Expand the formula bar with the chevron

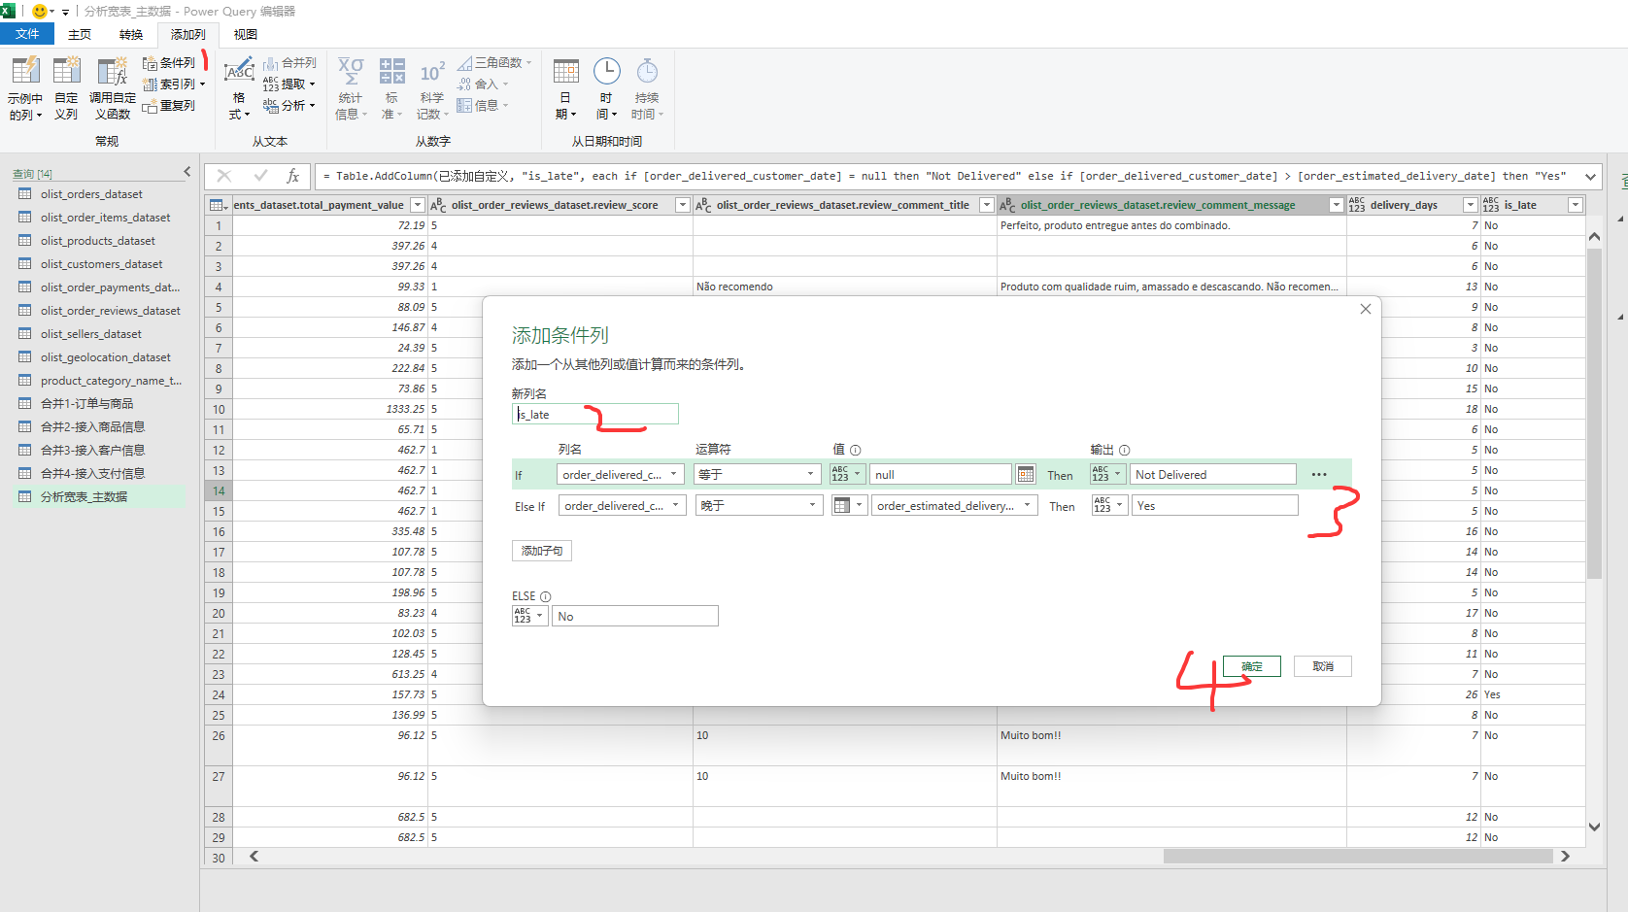coord(1591,177)
